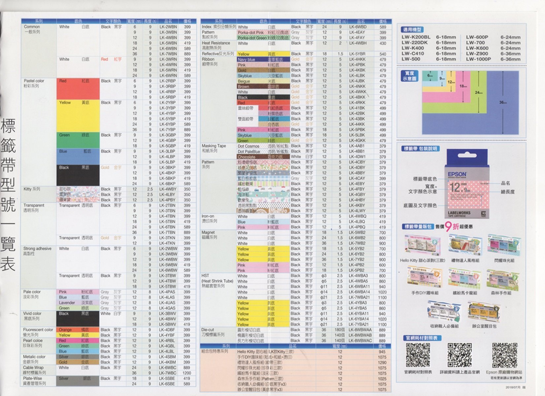The image size is (545, 396).
Task: Click LK-4TKN gold-text transparent code
Action: (168, 243)
